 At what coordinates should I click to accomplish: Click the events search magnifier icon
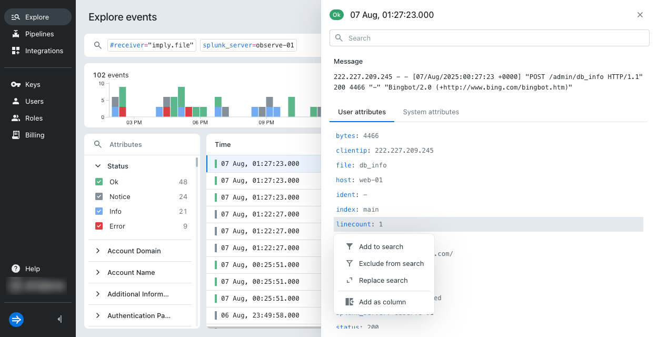[x=97, y=45]
